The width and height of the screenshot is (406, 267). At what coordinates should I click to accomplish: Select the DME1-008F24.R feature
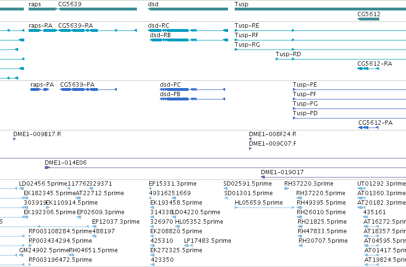250,139
